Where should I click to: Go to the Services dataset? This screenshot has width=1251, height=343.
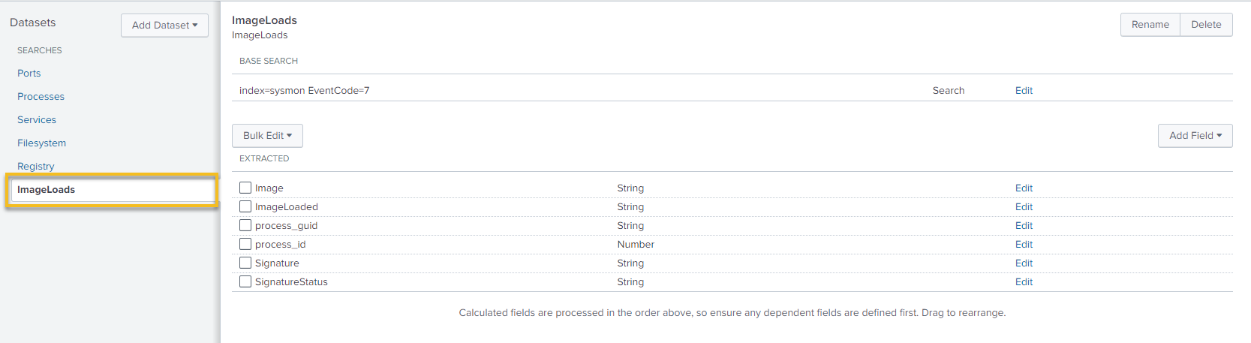pyautogui.click(x=37, y=120)
